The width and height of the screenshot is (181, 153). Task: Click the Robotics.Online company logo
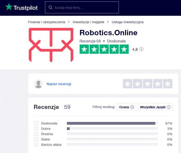tap(51, 45)
